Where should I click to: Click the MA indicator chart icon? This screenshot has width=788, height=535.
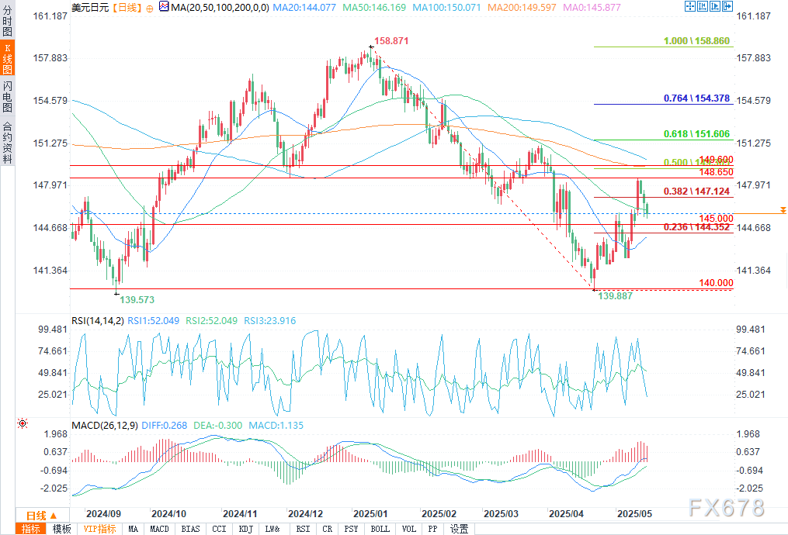[164, 6]
